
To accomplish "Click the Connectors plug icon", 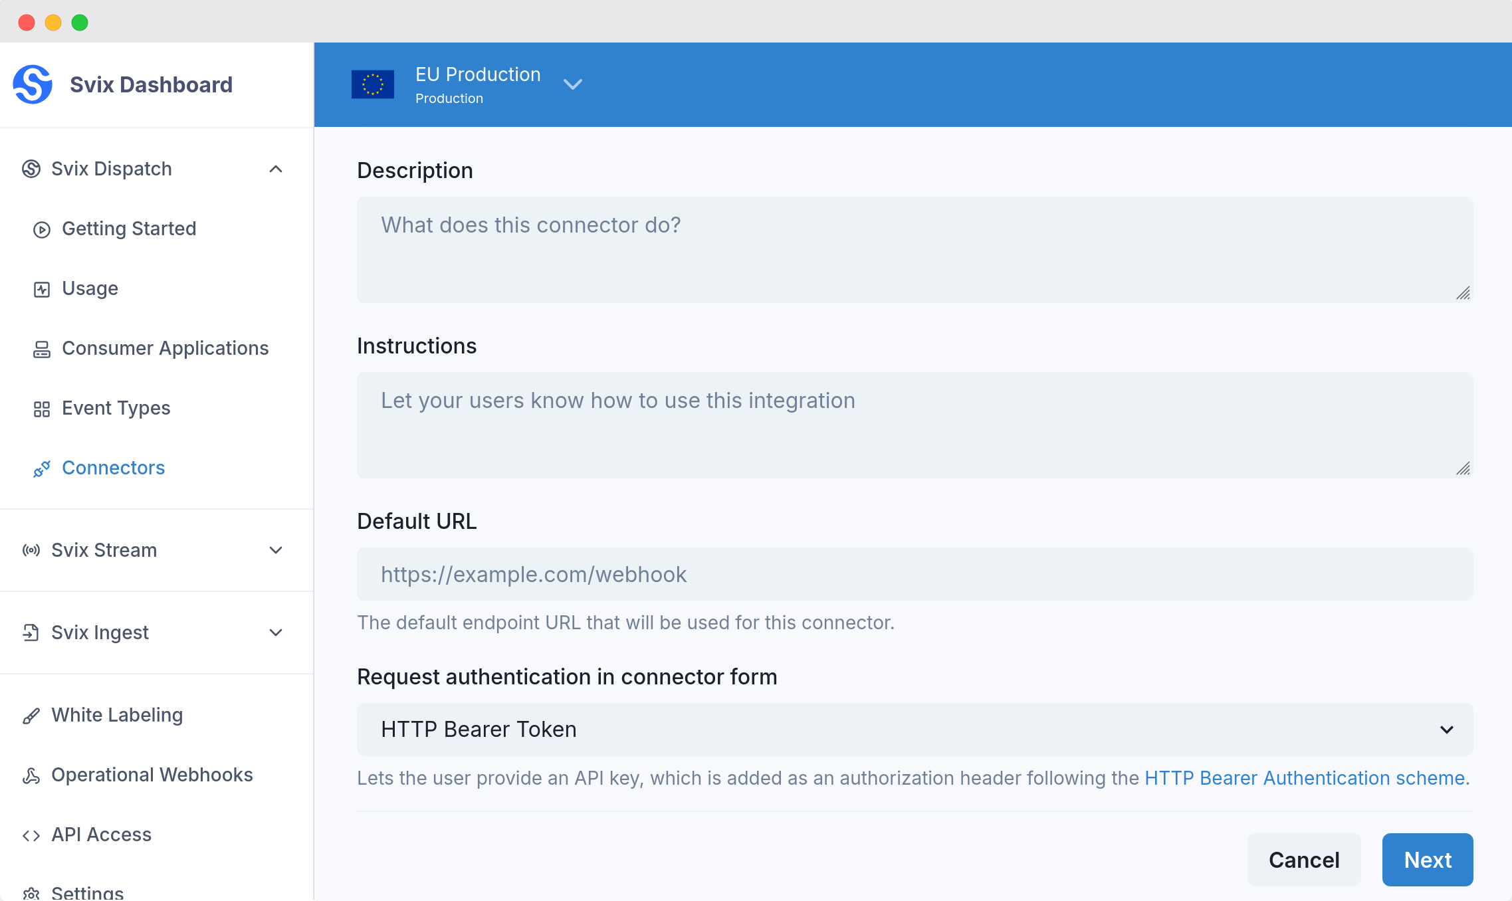I will point(42,468).
